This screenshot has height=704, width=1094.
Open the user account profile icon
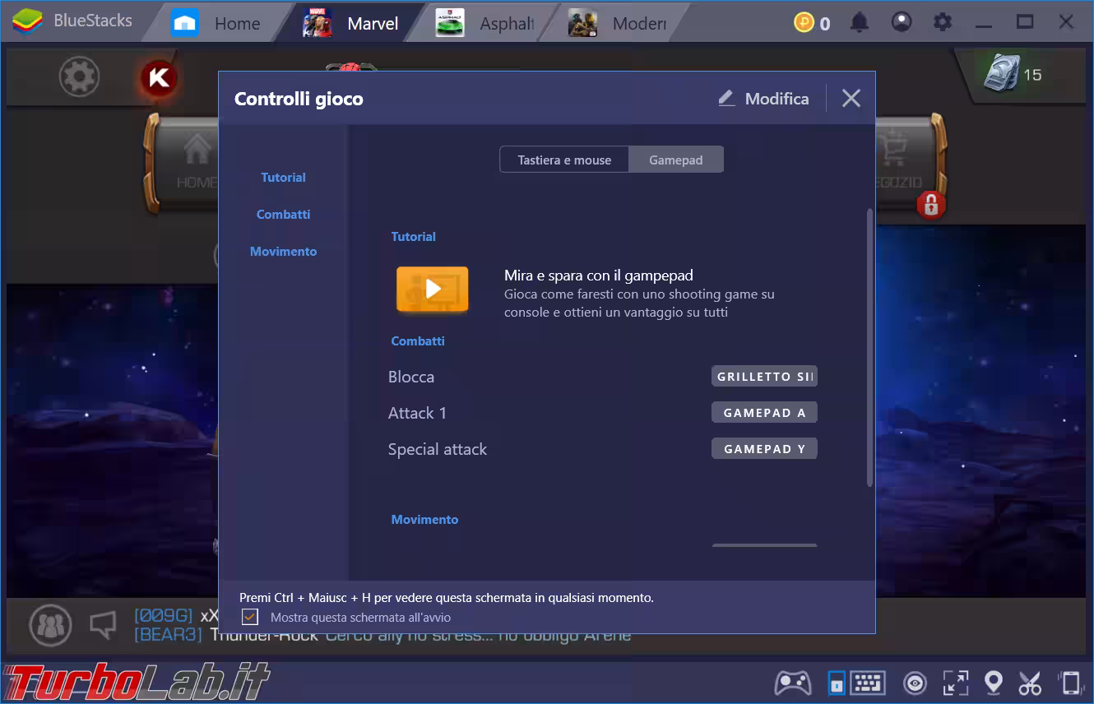pyautogui.click(x=902, y=22)
